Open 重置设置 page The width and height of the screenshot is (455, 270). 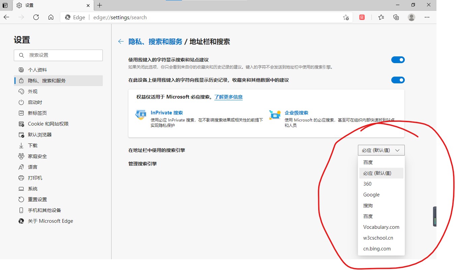(x=59, y=199)
